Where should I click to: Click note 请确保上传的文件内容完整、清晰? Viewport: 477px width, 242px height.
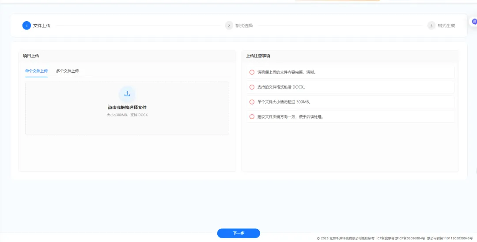click(287, 72)
